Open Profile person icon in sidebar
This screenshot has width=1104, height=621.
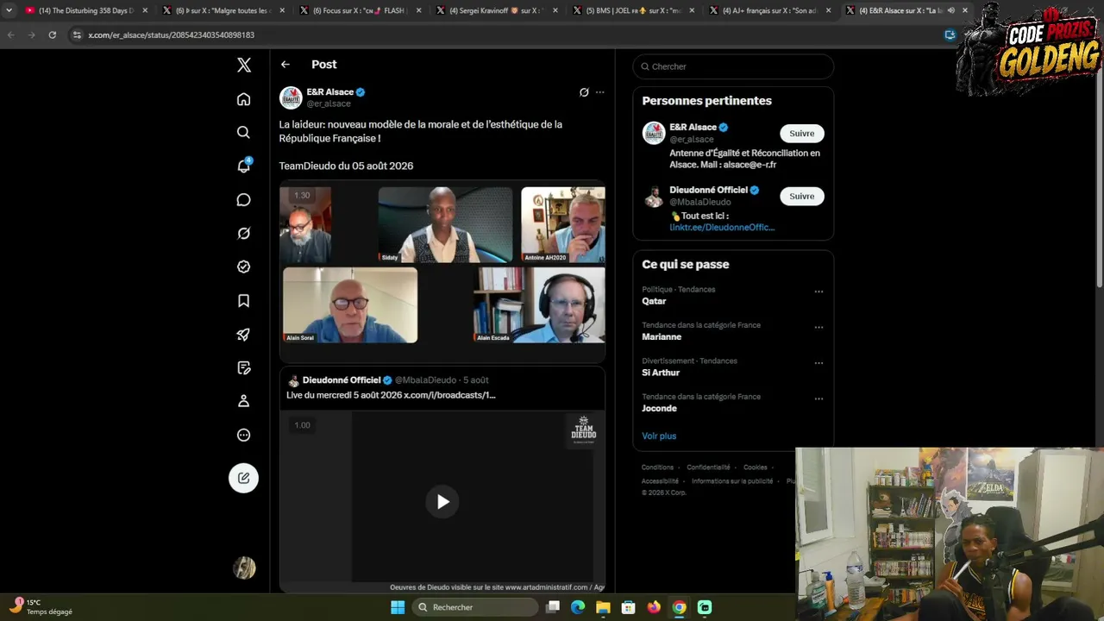point(244,401)
